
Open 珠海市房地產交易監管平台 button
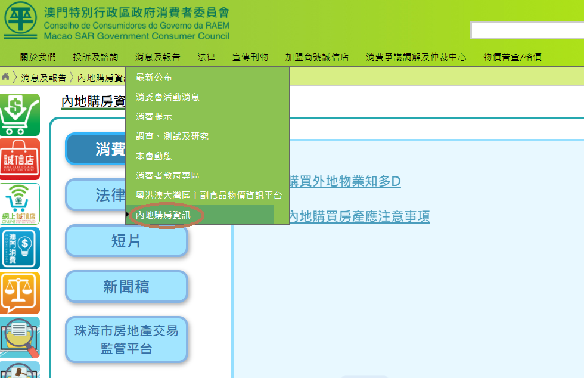[126, 339]
